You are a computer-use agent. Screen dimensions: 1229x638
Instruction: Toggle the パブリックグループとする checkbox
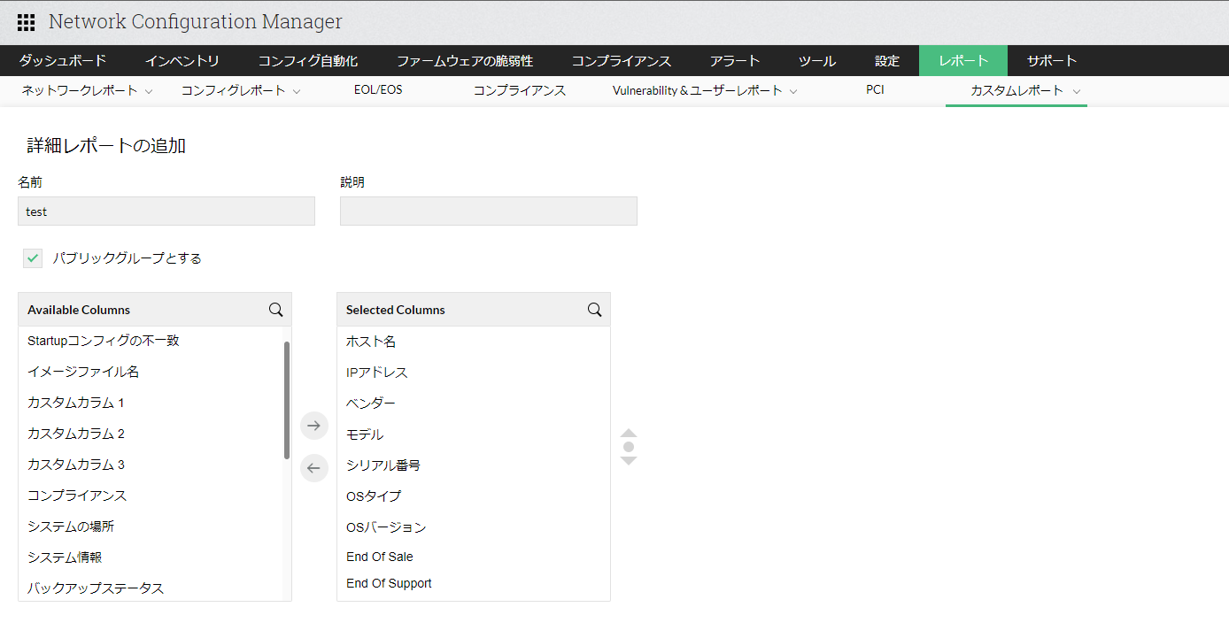pos(33,258)
